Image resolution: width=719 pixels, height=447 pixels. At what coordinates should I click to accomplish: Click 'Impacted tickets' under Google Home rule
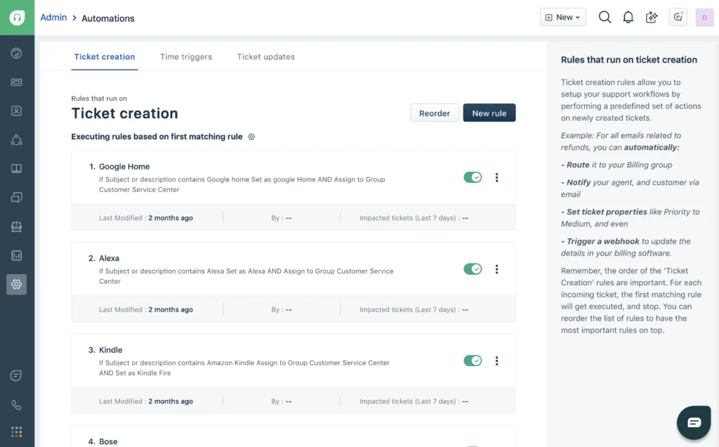tap(414, 218)
